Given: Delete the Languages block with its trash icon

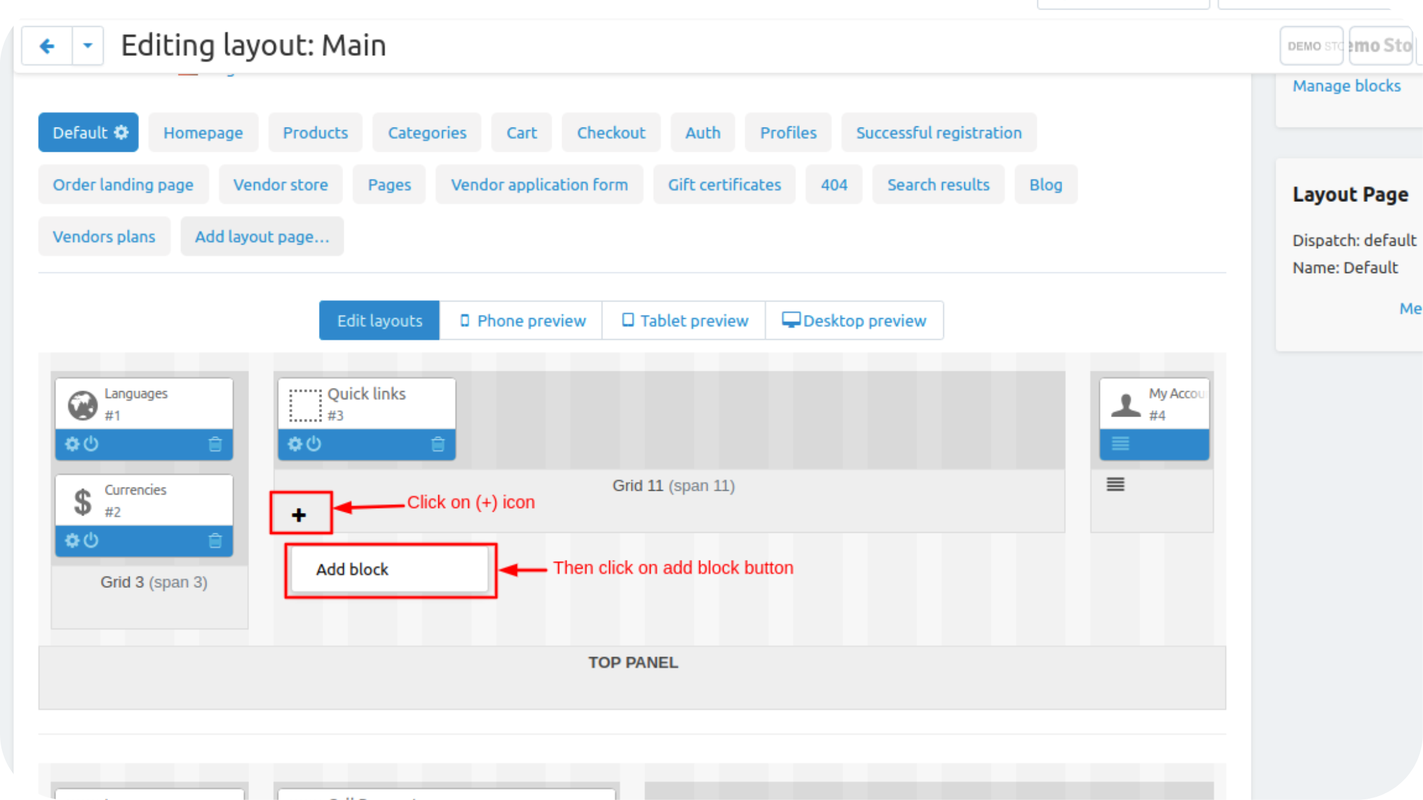Looking at the screenshot, I should coord(215,444).
